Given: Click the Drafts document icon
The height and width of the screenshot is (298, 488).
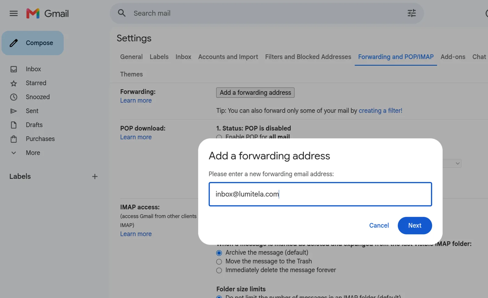Looking at the screenshot, I should tap(14, 125).
